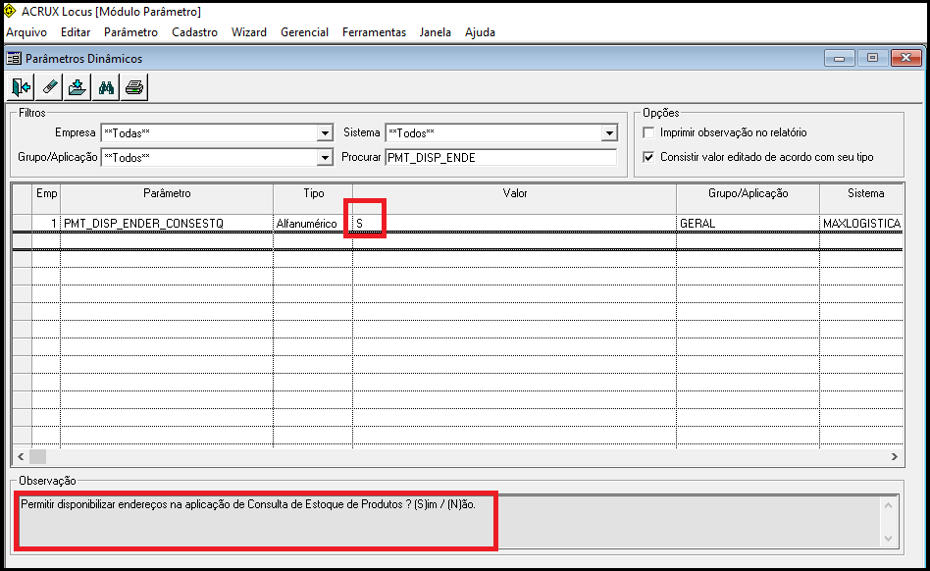This screenshot has height=571, width=930.
Task: Click the Grupo/Aplicação column header
Action: (x=748, y=198)
